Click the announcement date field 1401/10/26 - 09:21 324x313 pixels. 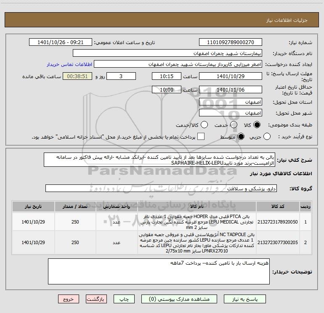pos(61,42)
